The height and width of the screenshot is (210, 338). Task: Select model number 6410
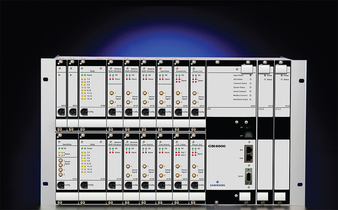[185, 179]
